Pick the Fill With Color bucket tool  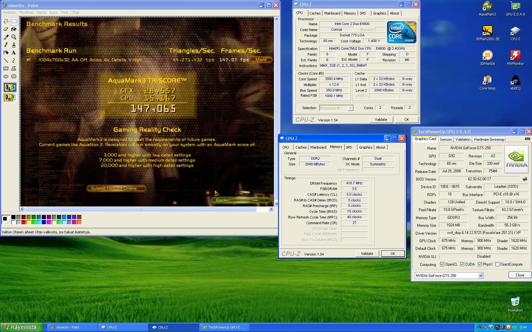pos(14,29)
